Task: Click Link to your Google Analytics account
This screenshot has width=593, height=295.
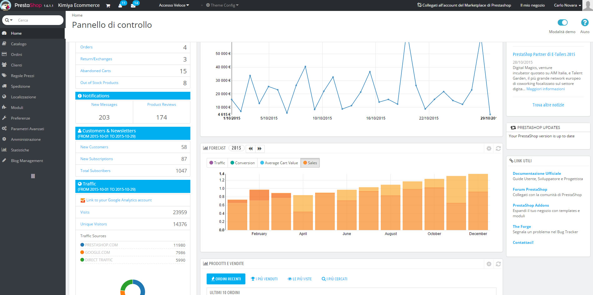Action: pos(119,200)
